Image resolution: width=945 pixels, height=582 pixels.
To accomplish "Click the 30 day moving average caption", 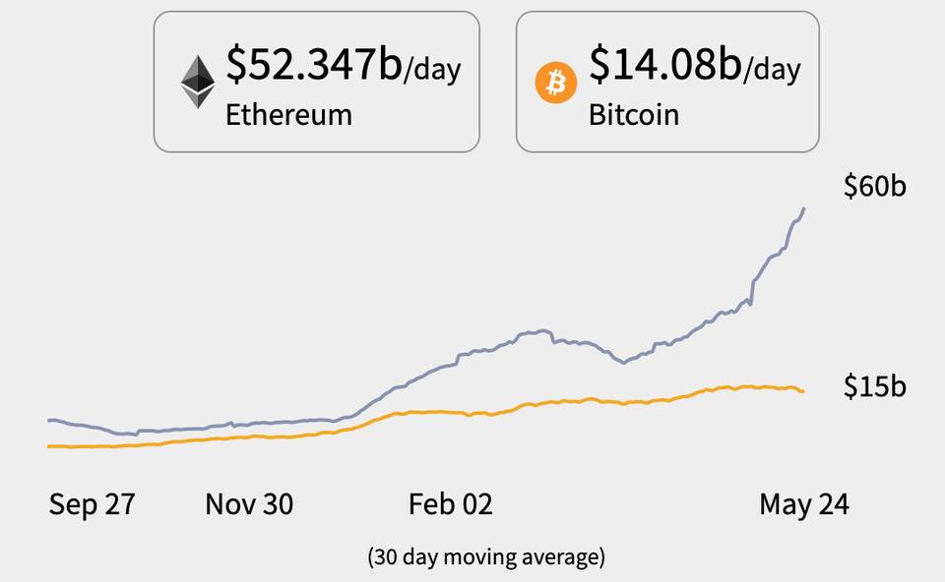I will tap(486, 556).
